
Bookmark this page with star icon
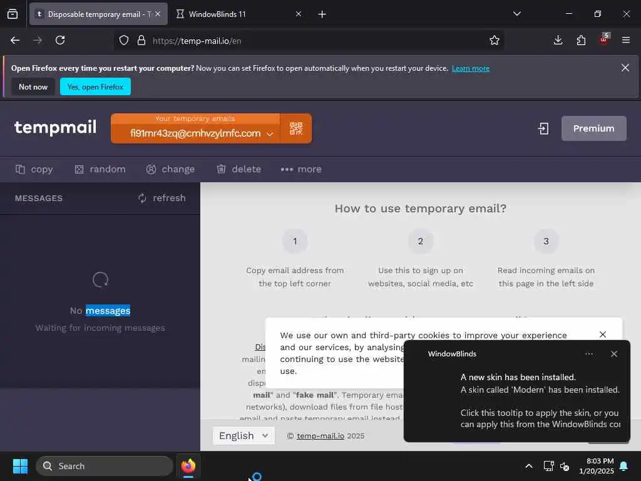(x=495, y=40)
